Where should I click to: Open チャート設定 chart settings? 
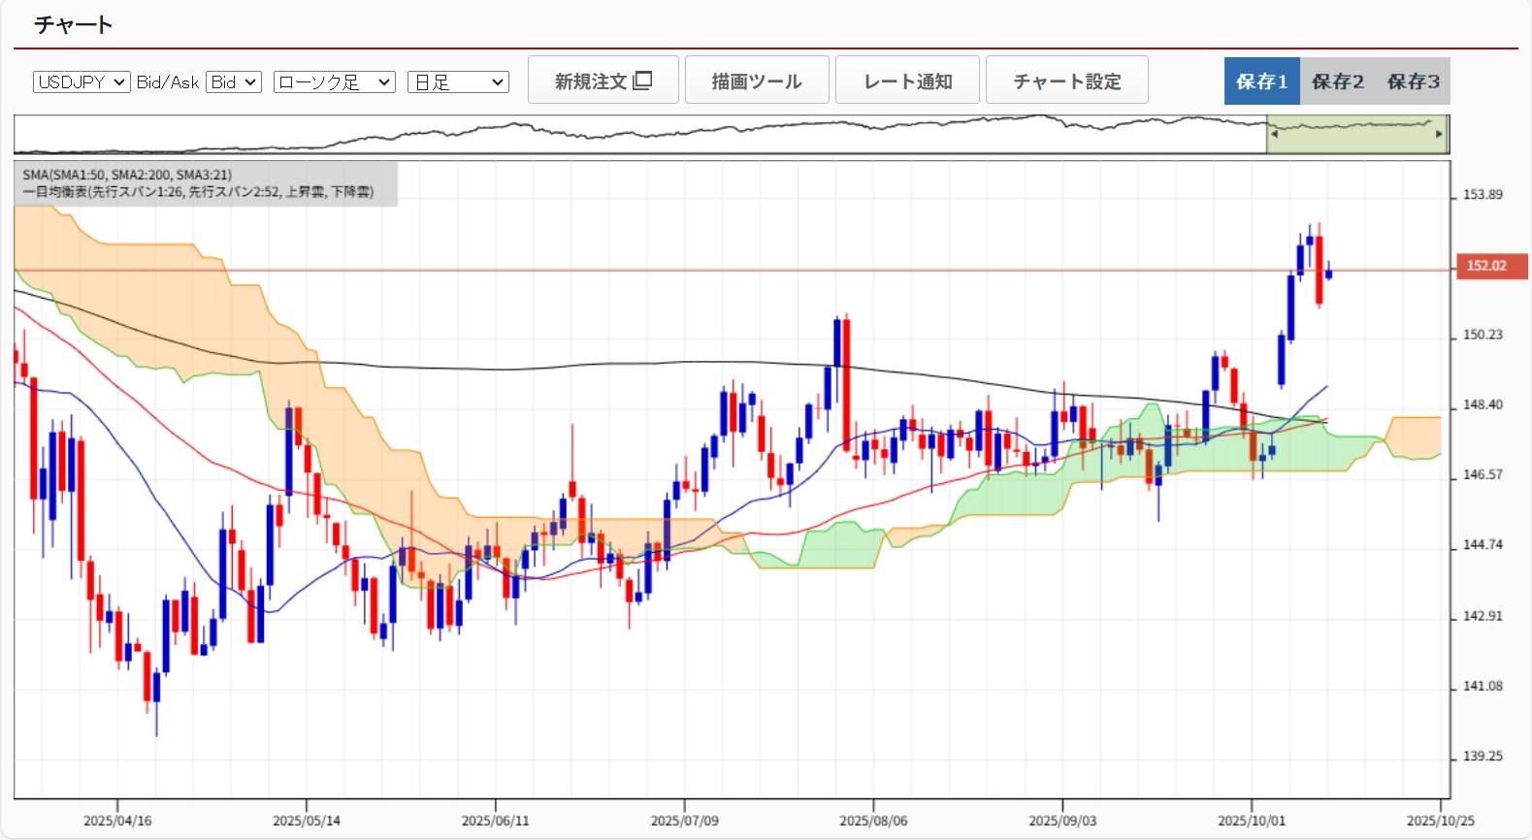pos(1066,81)
